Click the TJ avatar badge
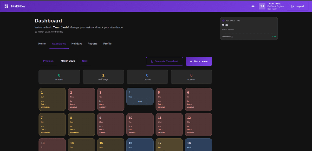The image size is (312, 151). click(262, 6)
